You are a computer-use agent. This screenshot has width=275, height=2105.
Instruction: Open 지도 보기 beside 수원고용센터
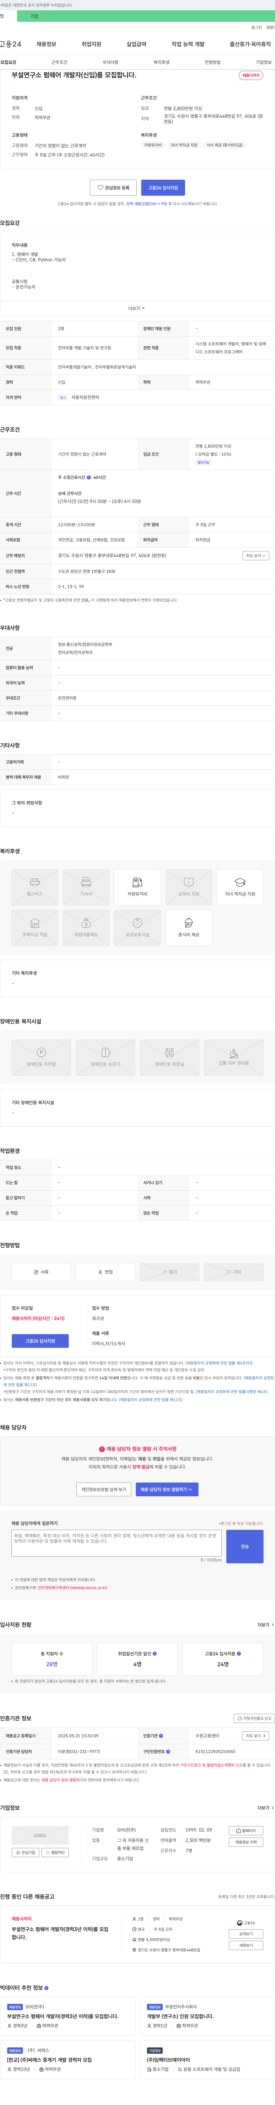pos(256,1736)
